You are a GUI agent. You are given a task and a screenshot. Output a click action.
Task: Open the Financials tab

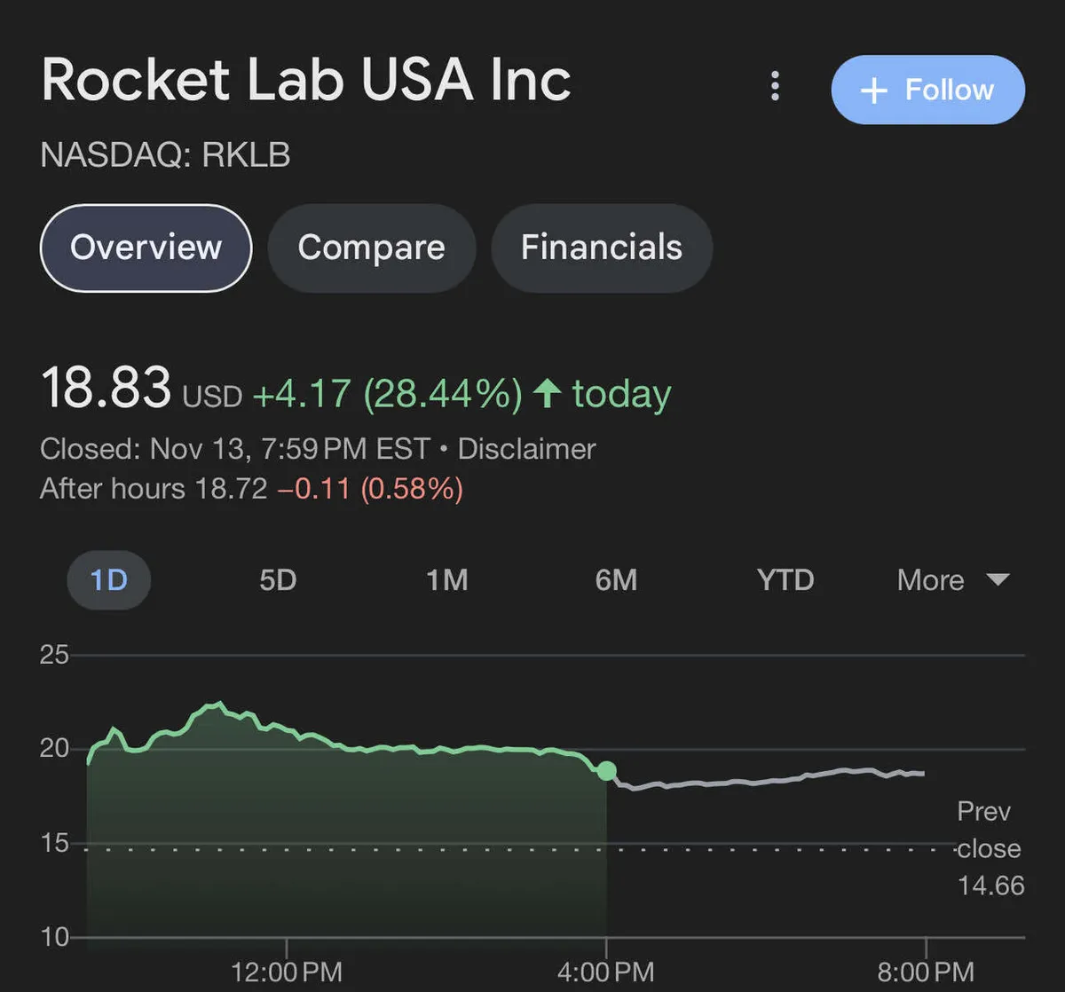pyautogui.click(x=601, y=248)
